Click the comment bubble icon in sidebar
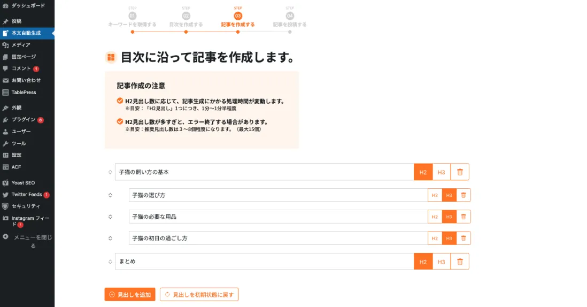 tap(5, 68)
